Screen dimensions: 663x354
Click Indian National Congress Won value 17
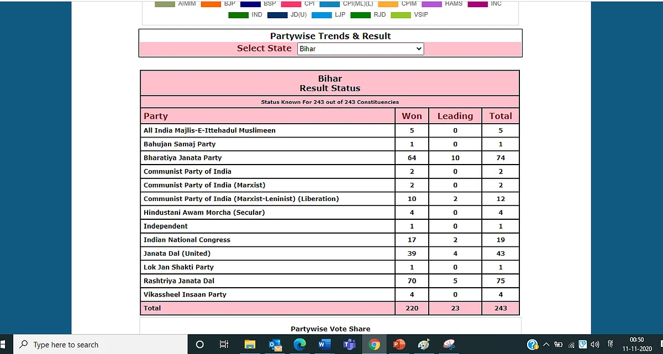(412, 240)
